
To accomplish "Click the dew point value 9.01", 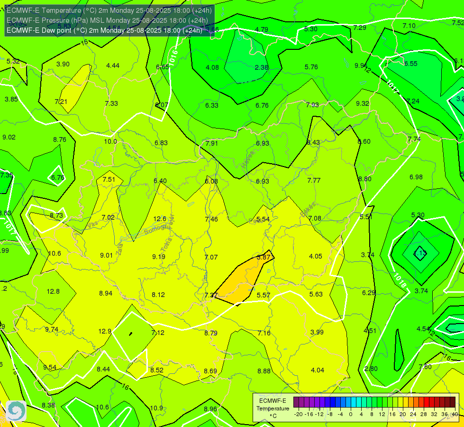I will [106, 255].
